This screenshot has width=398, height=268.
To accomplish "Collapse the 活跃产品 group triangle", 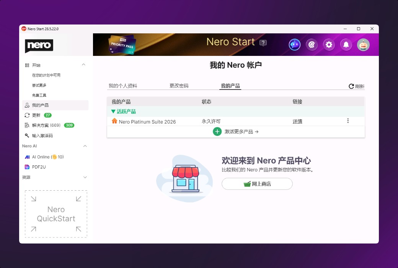I will coord(113,112).
